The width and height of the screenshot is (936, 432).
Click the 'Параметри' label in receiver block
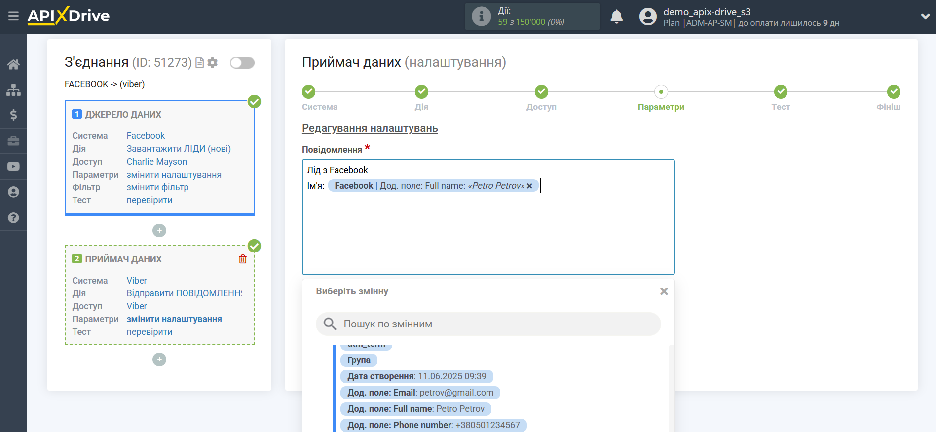[95, 319]
